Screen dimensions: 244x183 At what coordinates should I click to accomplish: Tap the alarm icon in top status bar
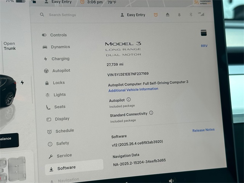click(82, 2)
